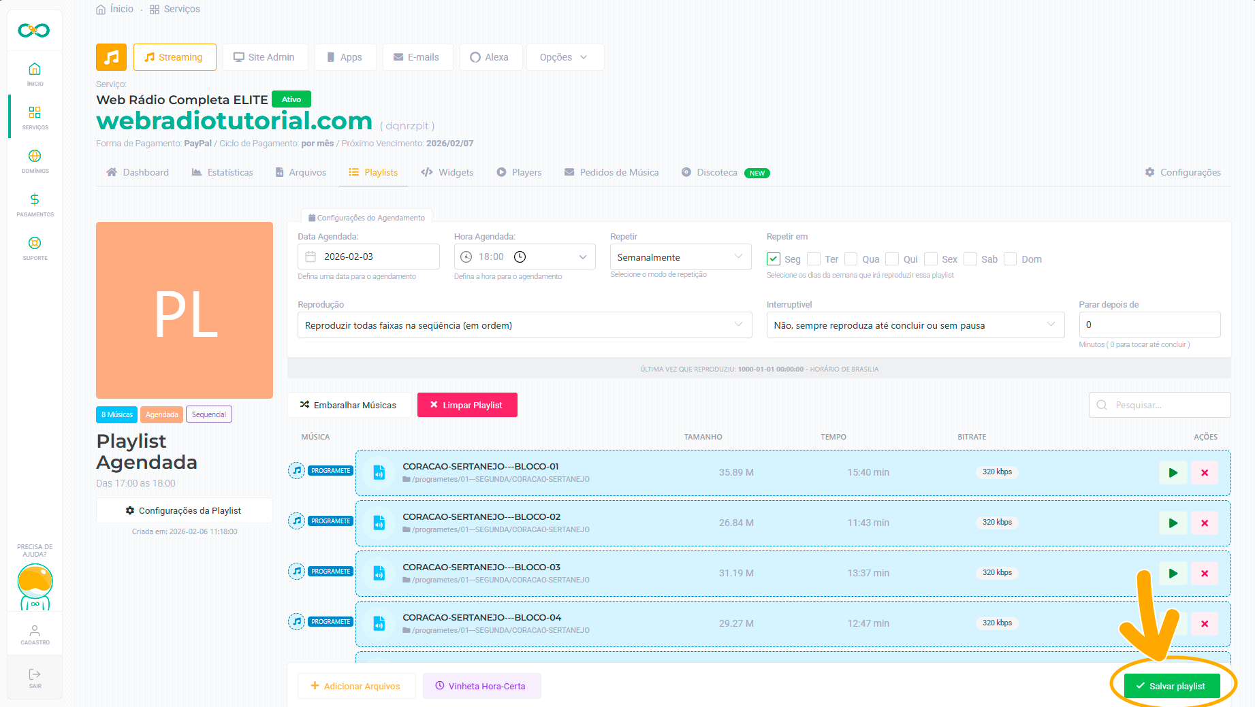Viewport: 1255px width, 707px height.
Task: Open the Reprodução sequence dropdown
Action: (x=524, y=325)
